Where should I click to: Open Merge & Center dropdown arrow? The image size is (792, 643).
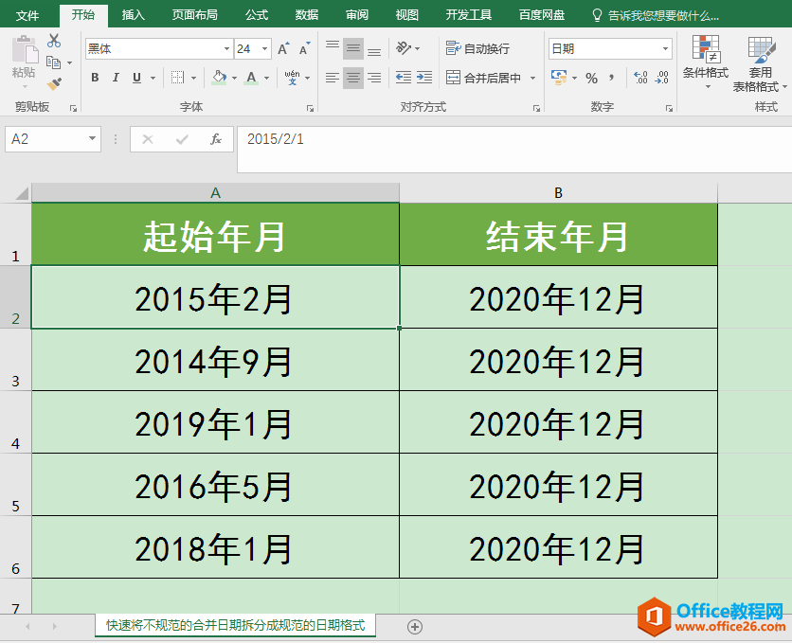tap(532, 78)
